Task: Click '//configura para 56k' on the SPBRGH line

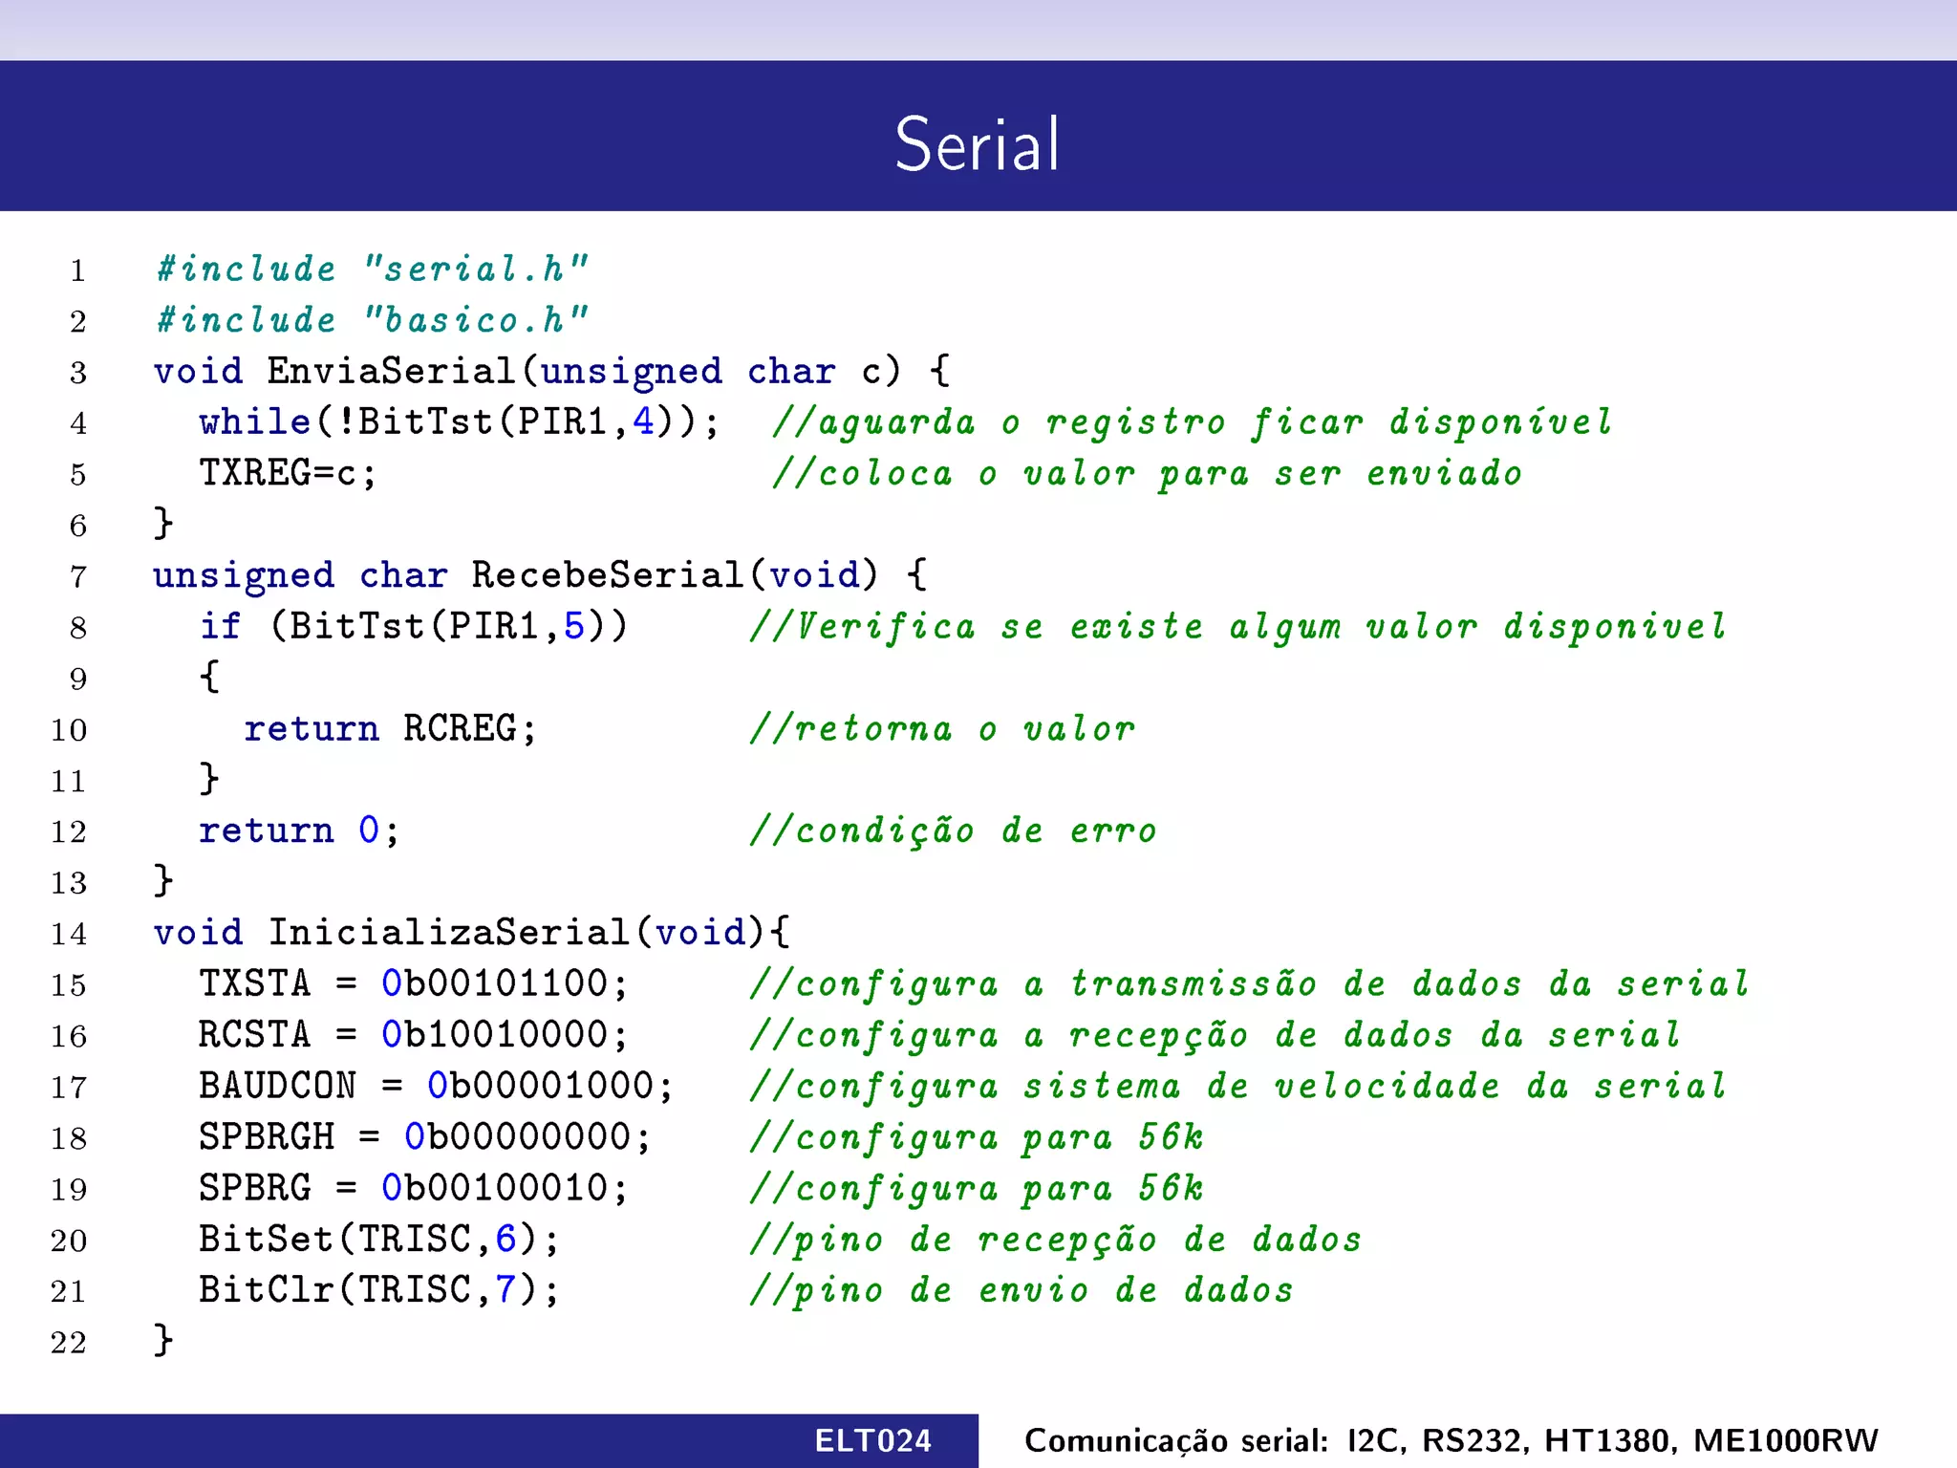Action: point(976,1137)
